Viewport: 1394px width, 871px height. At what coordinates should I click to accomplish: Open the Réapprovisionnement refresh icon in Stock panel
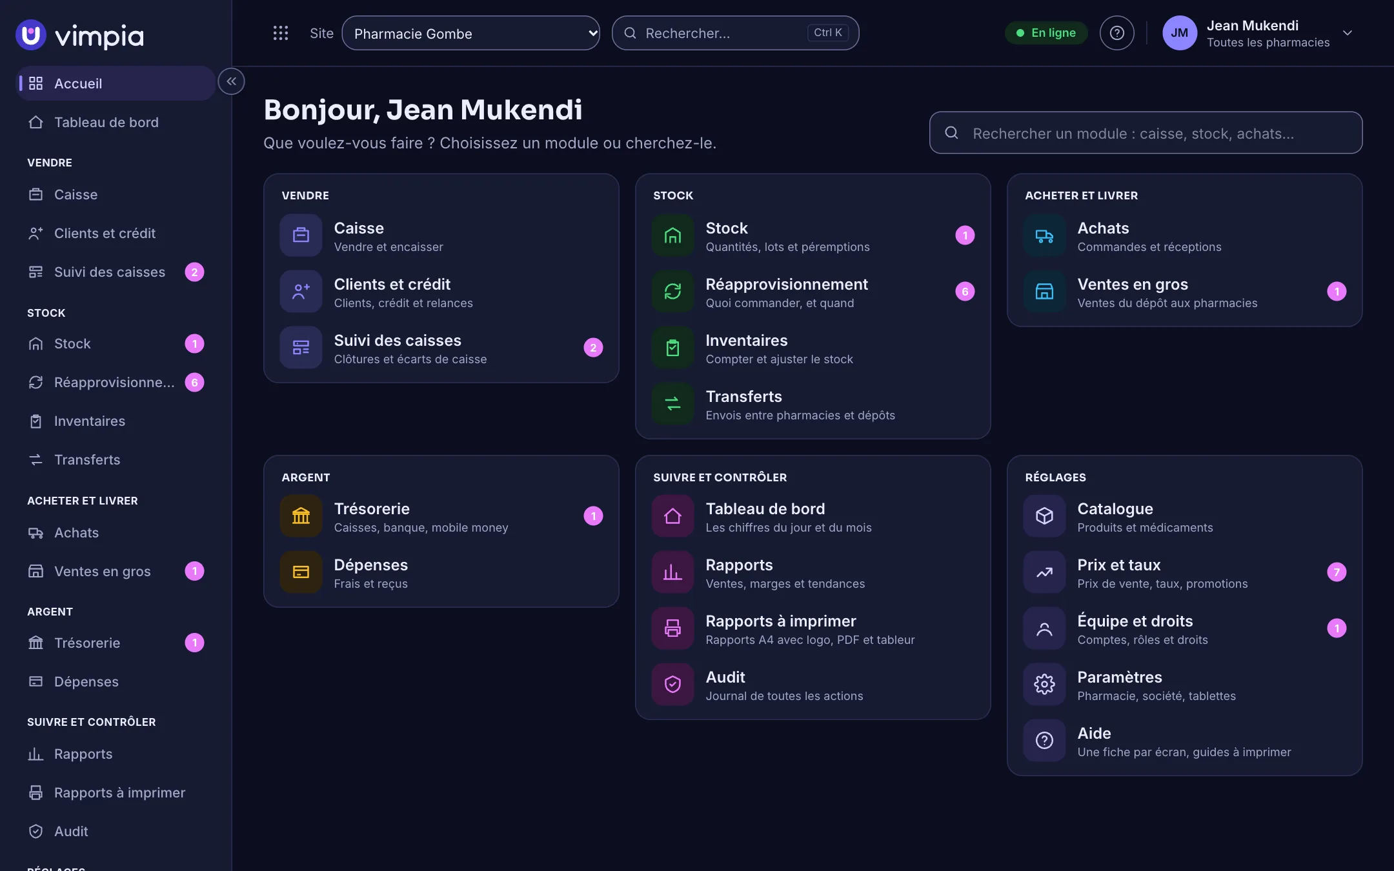pos(672,292)
